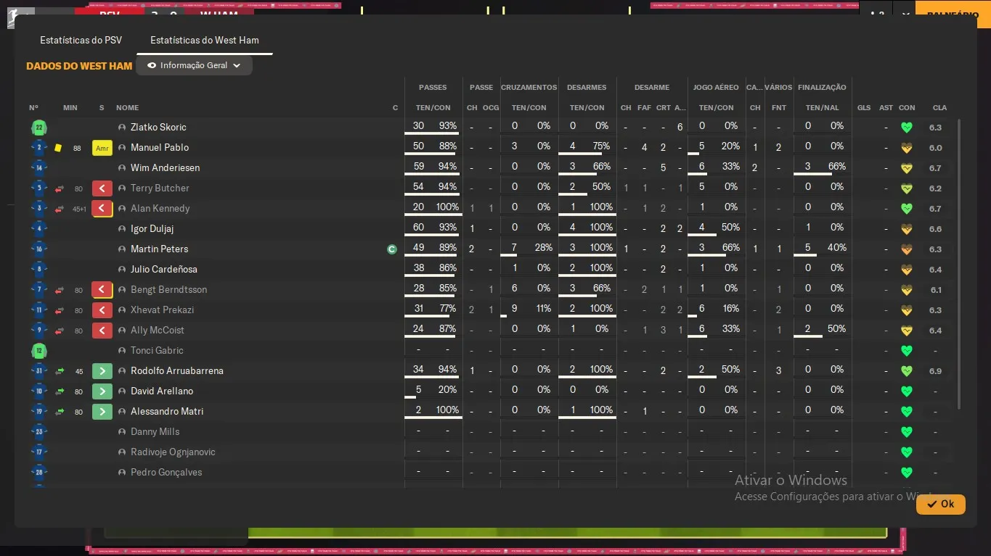Click Terry Butcher's red substituted-off arrow button
991x556 pixels.
click(102, 188)
